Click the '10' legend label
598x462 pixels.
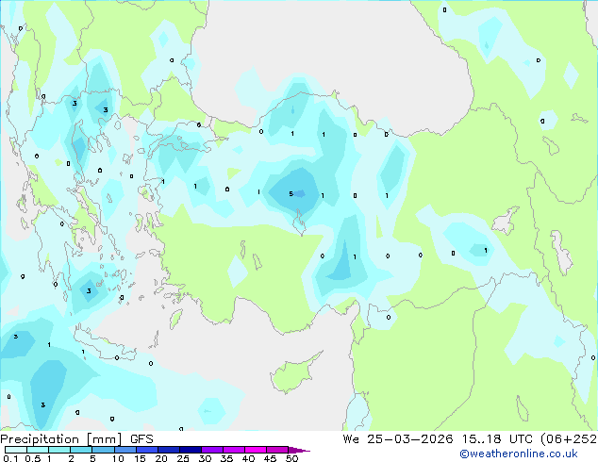(118, 458)
